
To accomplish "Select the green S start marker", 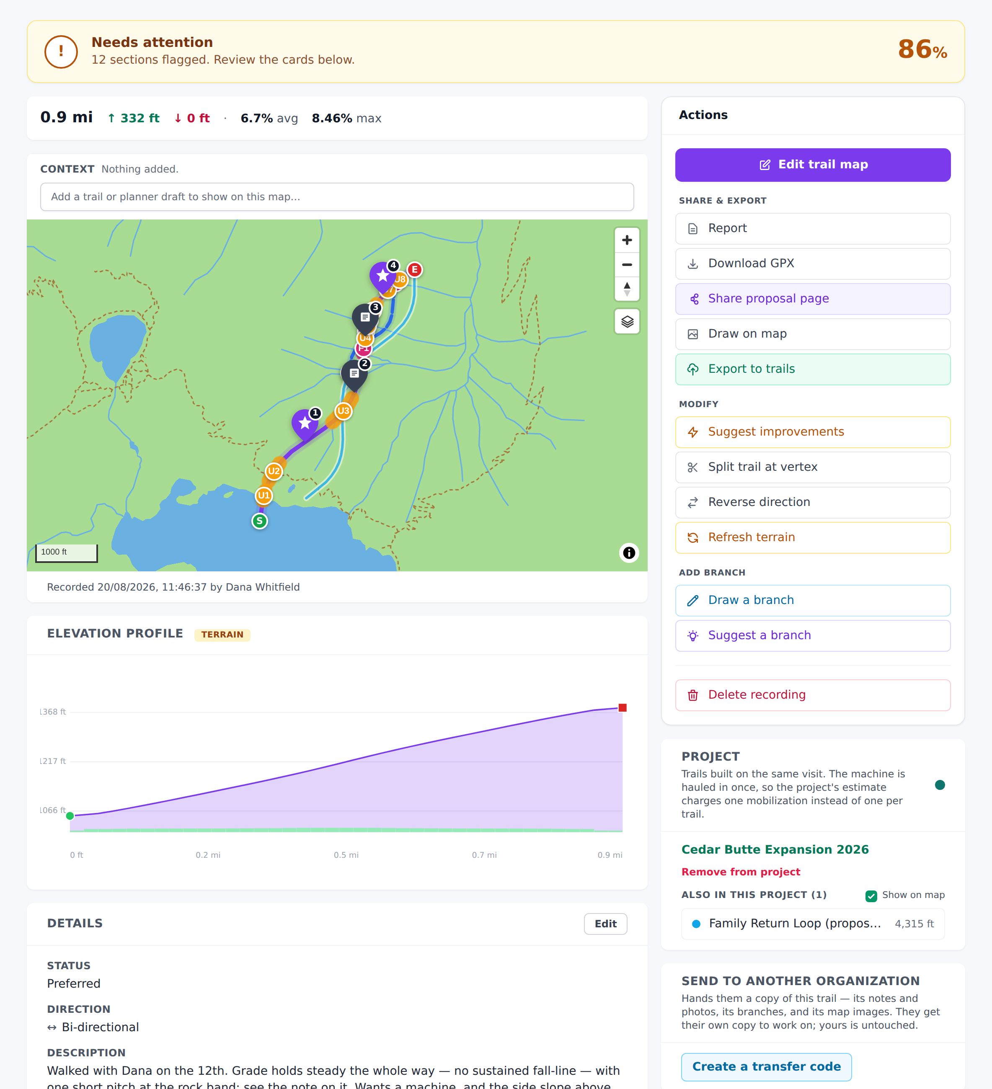I will click(x=259, y=521).
